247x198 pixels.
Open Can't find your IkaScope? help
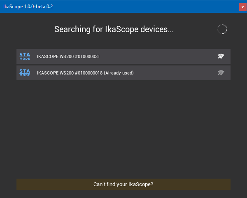pyautogui.click(x=123, y=184)
